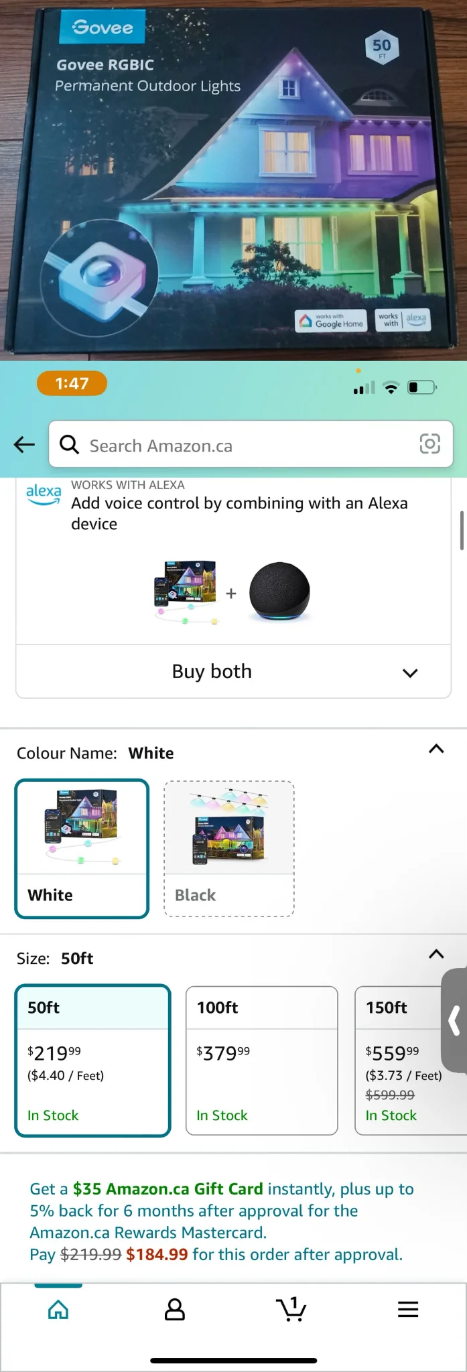The width and height of the screenshot is (467, 1372).
Task: Collapse the Colour Name section
Action: point(436,750)
